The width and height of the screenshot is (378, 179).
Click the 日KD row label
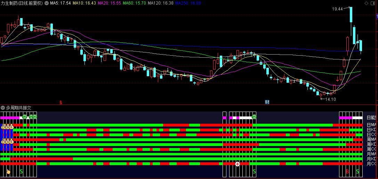(x=371, y=130)
